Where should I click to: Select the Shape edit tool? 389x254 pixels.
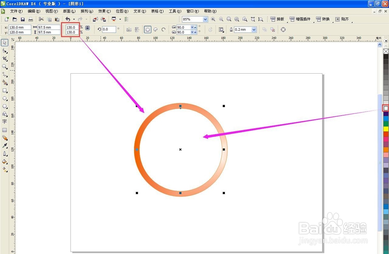pyautogui.click(x=5, y=51)
